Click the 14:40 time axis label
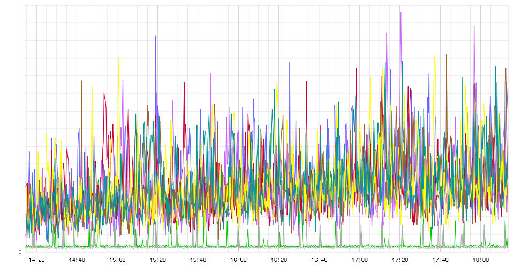514x267 pixels. pyautogui.click(x=77, y=260)
